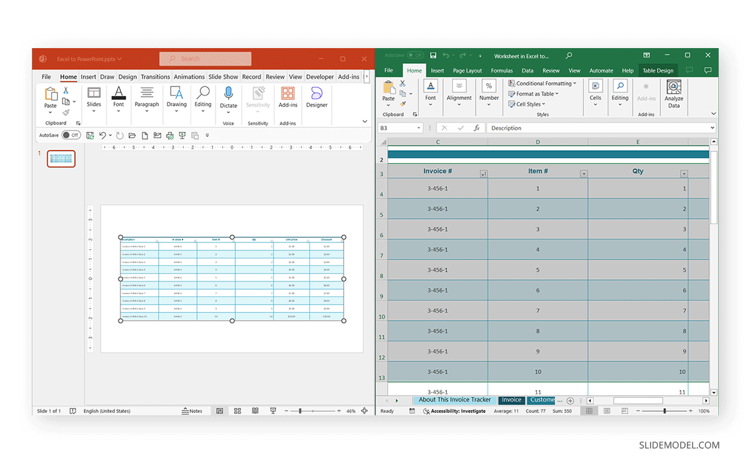Toggle PowerPoint AutoSave switch
The width and height of the screenshot is (750, 464).
[x=71, y=135]
